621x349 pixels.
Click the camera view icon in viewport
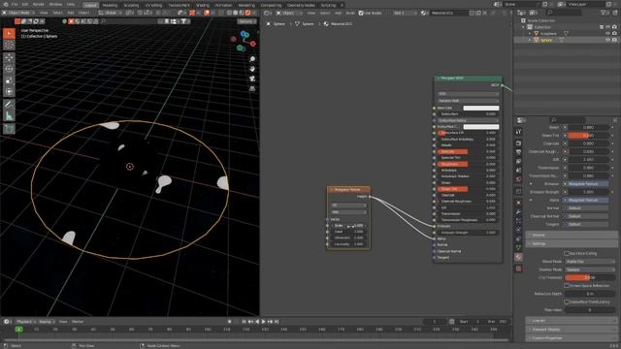(x=252, y=79)
